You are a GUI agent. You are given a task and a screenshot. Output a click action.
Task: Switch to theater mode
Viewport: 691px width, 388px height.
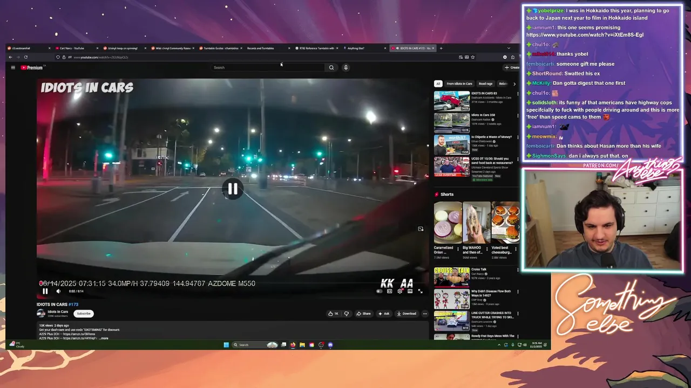coord(410,291)
